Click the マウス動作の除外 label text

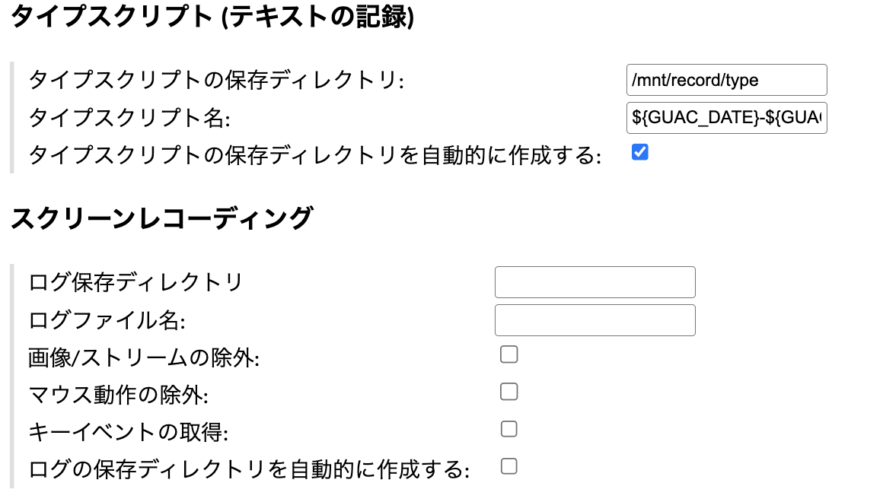click(x=118, y=395)
